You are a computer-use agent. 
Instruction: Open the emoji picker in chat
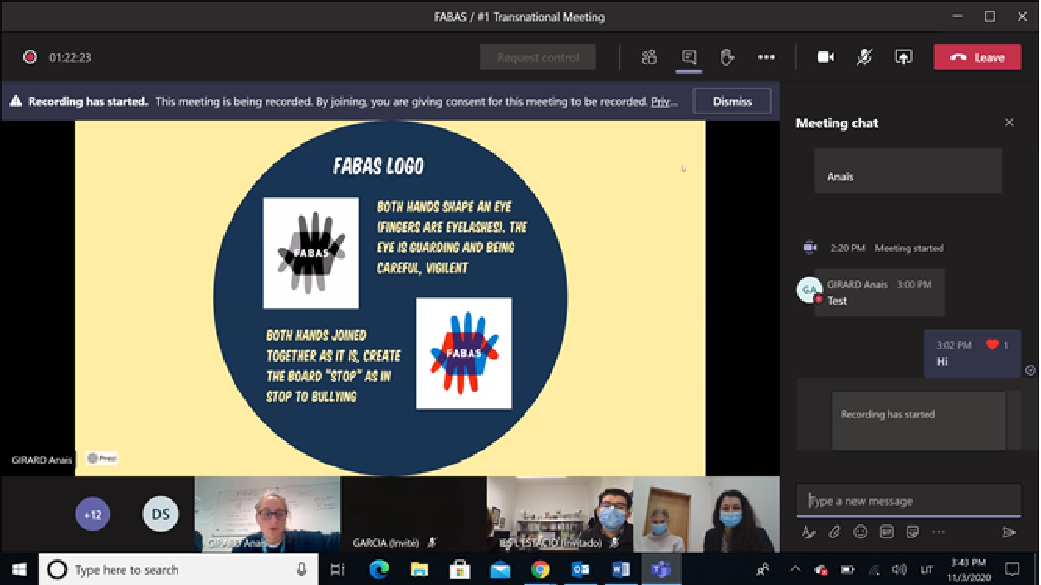click(860, 532)
